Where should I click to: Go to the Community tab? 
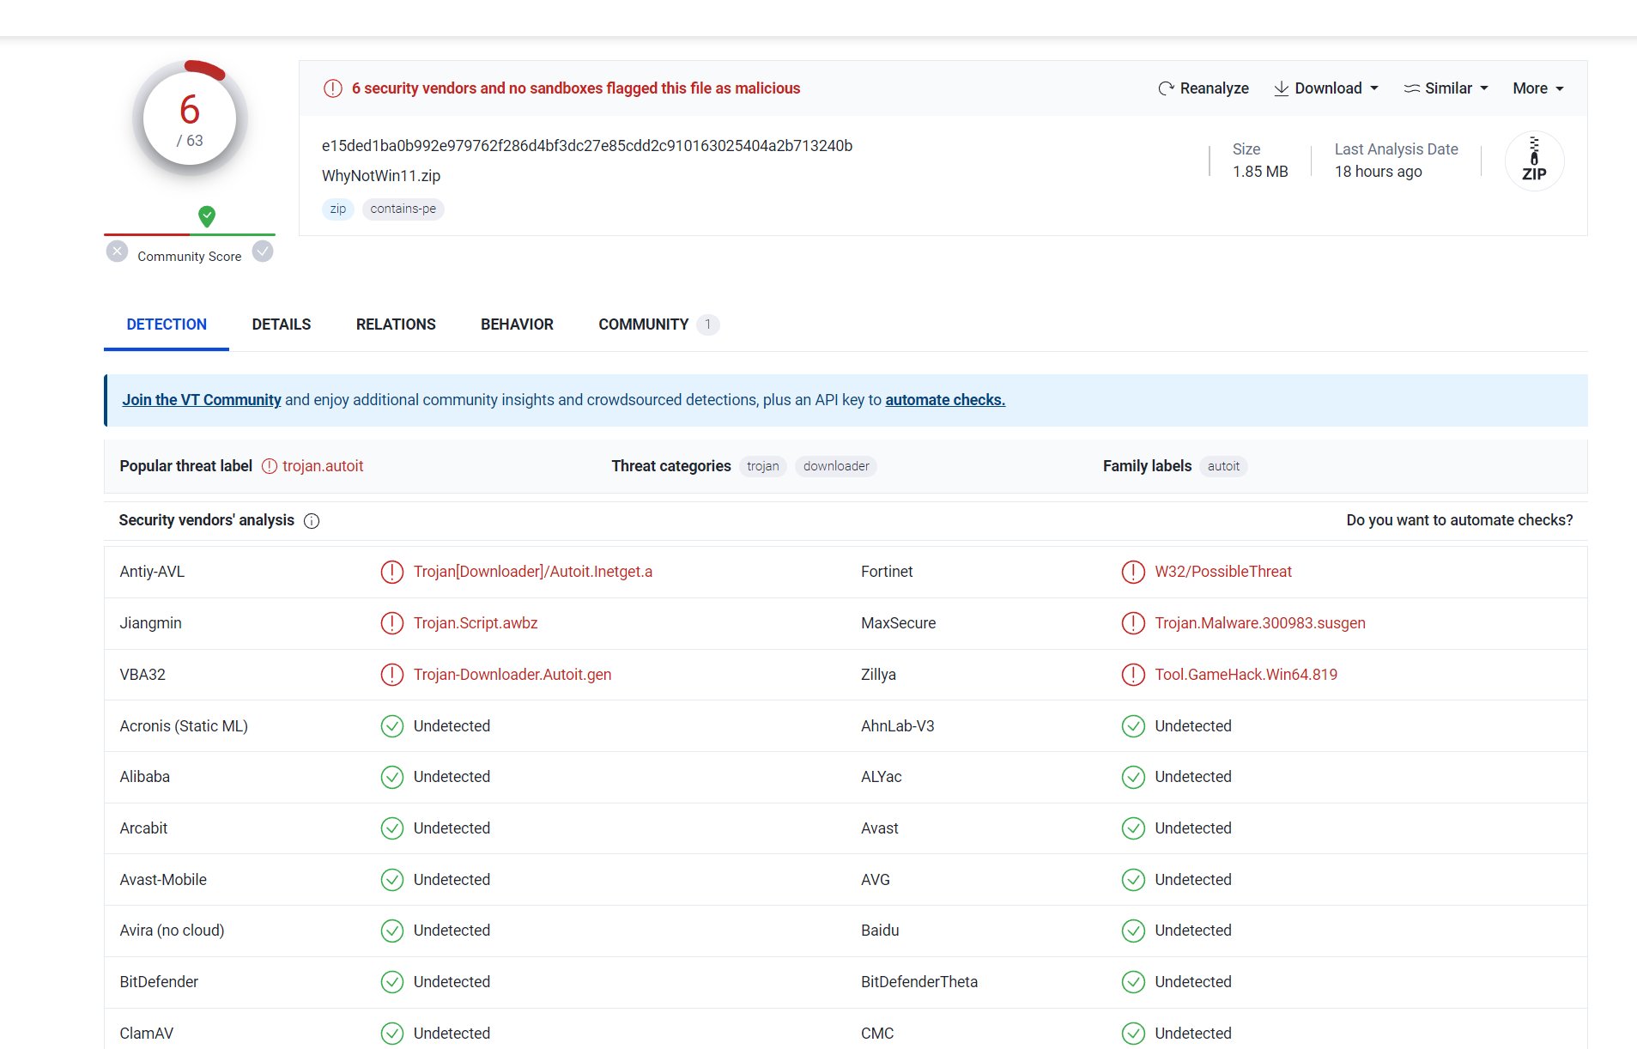click(x=644, y=324)
